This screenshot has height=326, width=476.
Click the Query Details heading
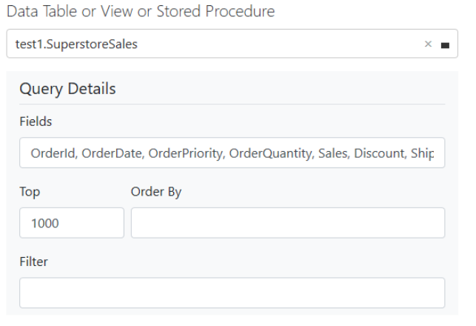click(67, 89)
